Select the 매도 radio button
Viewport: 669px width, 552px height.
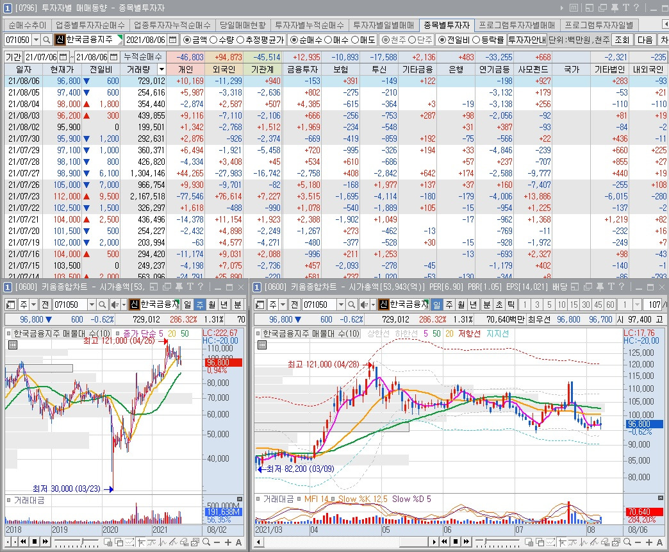(355, 40)
